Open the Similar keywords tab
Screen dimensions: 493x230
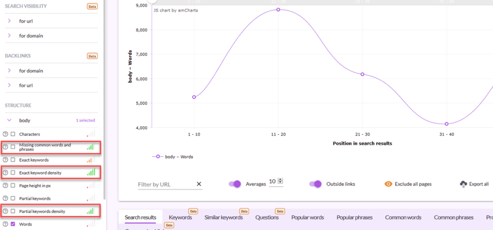pos(223,217)
